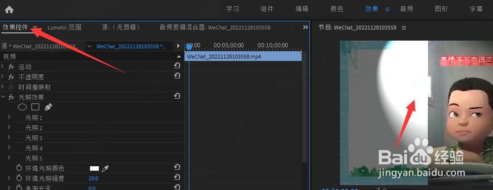Expand the 光照 2 settings
The image size is (493, 190).
point(9,127)
